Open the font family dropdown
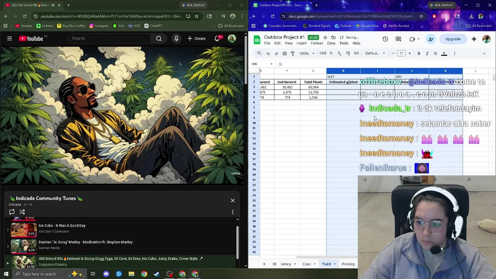The image size is (496, 279). point(375,53)
